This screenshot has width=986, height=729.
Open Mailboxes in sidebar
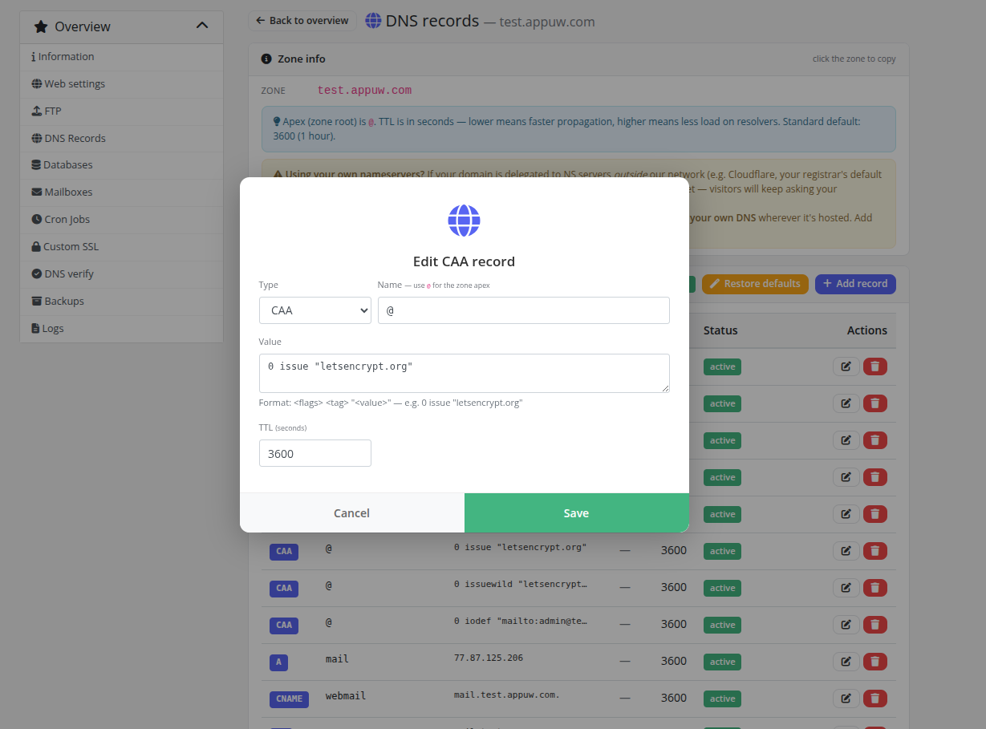[121, 192]
